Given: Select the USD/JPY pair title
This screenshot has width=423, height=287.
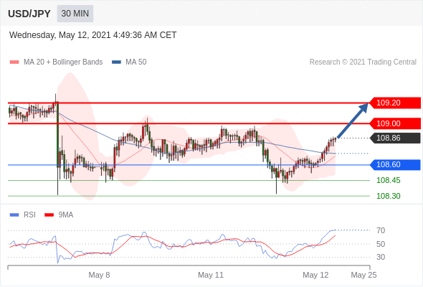Looking at the screenshot, I should click(x=29, y=14).
